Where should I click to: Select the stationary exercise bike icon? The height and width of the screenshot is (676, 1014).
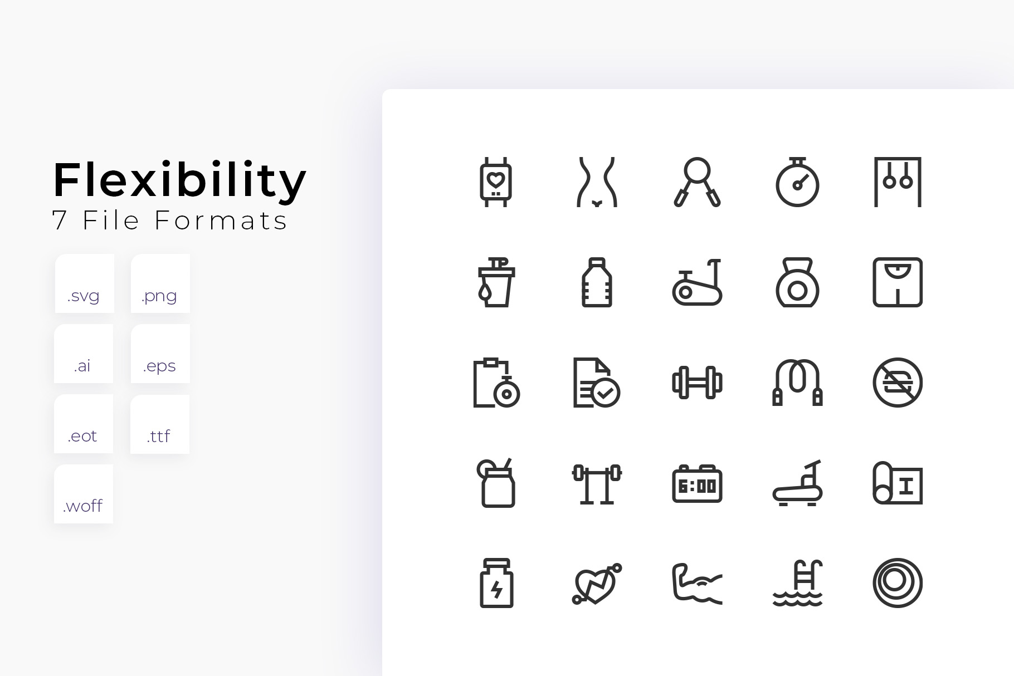pos(697,282)
